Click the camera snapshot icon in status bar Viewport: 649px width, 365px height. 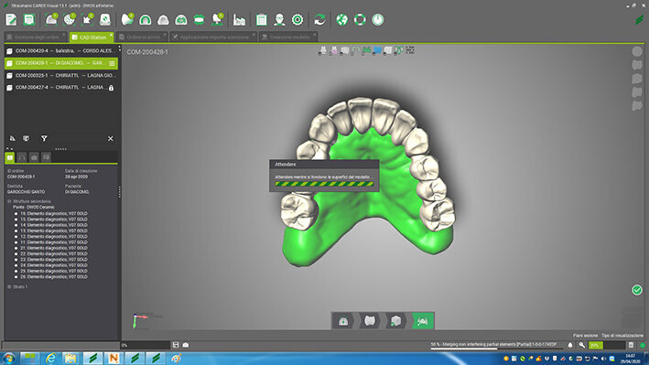(x=186, y=345)
